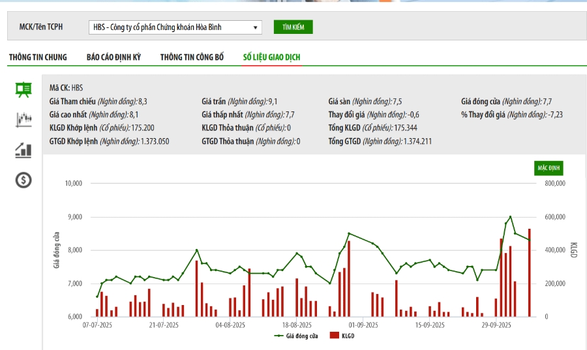
Task: Go to the 'Thông tin công bố' tab
Action: click(x=192, y=57)
